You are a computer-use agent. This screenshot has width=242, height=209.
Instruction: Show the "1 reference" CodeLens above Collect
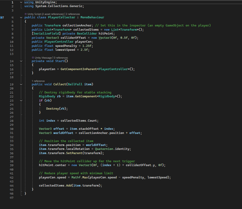coord(38,81)
